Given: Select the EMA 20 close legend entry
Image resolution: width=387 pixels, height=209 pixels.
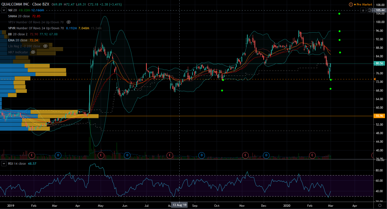Looking at the screenshot, I should coord(18,40).
